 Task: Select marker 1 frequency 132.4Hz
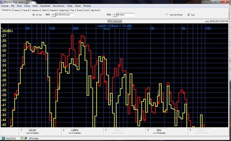click(x=32, y=130)
